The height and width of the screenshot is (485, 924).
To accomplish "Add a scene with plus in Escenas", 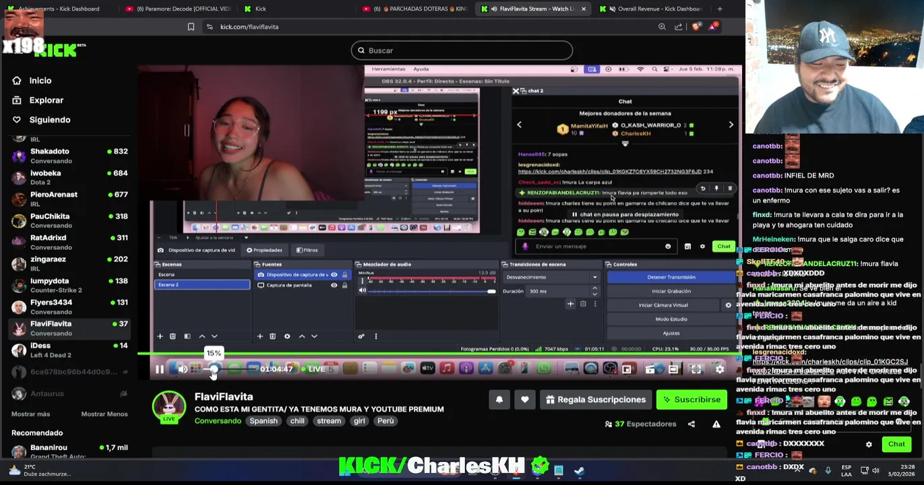I will click(x=160, y=336).
